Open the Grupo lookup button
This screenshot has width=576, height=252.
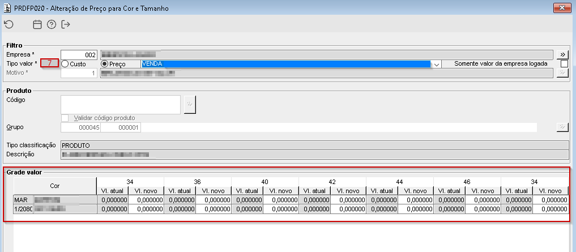562,127
